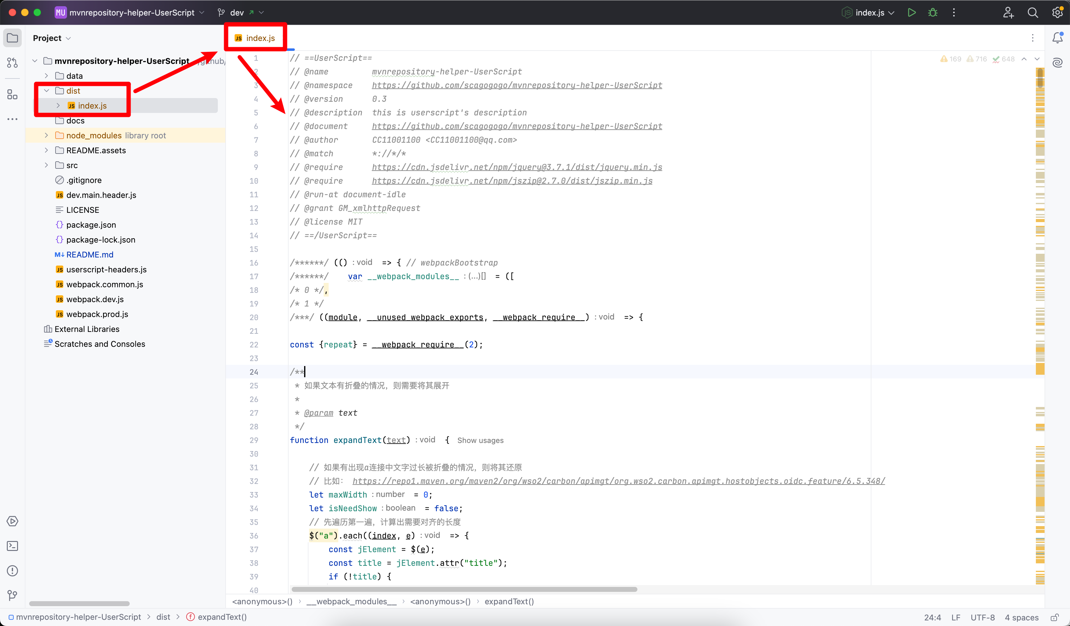Click the 4 spaces indent setting

[1022, 617]
